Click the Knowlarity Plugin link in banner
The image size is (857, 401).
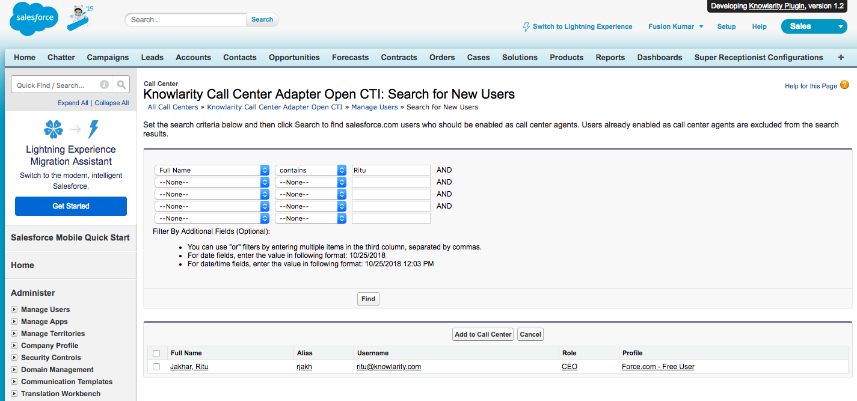point(777,6)
